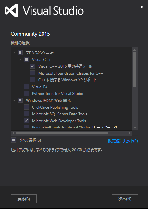The width and height of the screenshot is (148, 209).
Task: Minimize the installer window
Action: point(133,8)
